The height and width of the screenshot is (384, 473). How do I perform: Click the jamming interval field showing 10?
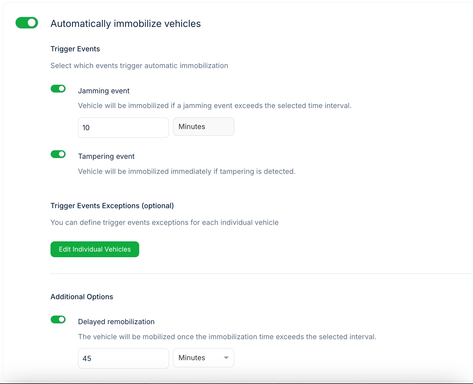click(x=123, y=128)
